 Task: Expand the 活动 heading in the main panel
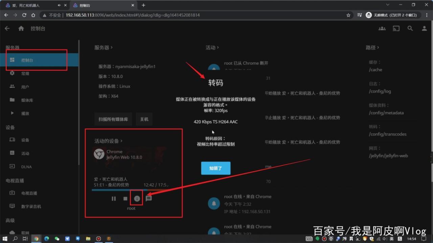212,48
